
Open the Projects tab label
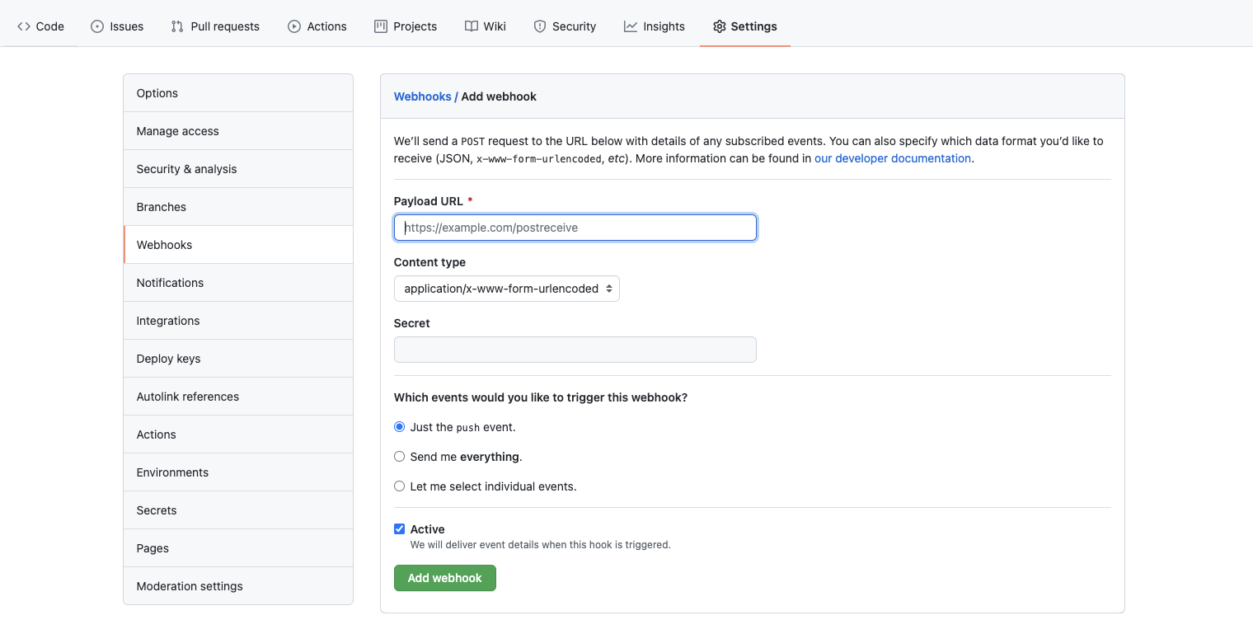click(x=415, y=26)
